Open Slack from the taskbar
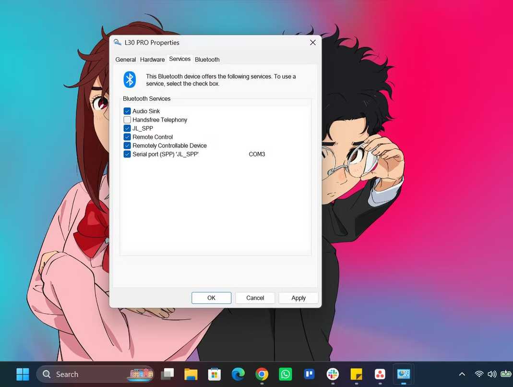 pos(333,374)
